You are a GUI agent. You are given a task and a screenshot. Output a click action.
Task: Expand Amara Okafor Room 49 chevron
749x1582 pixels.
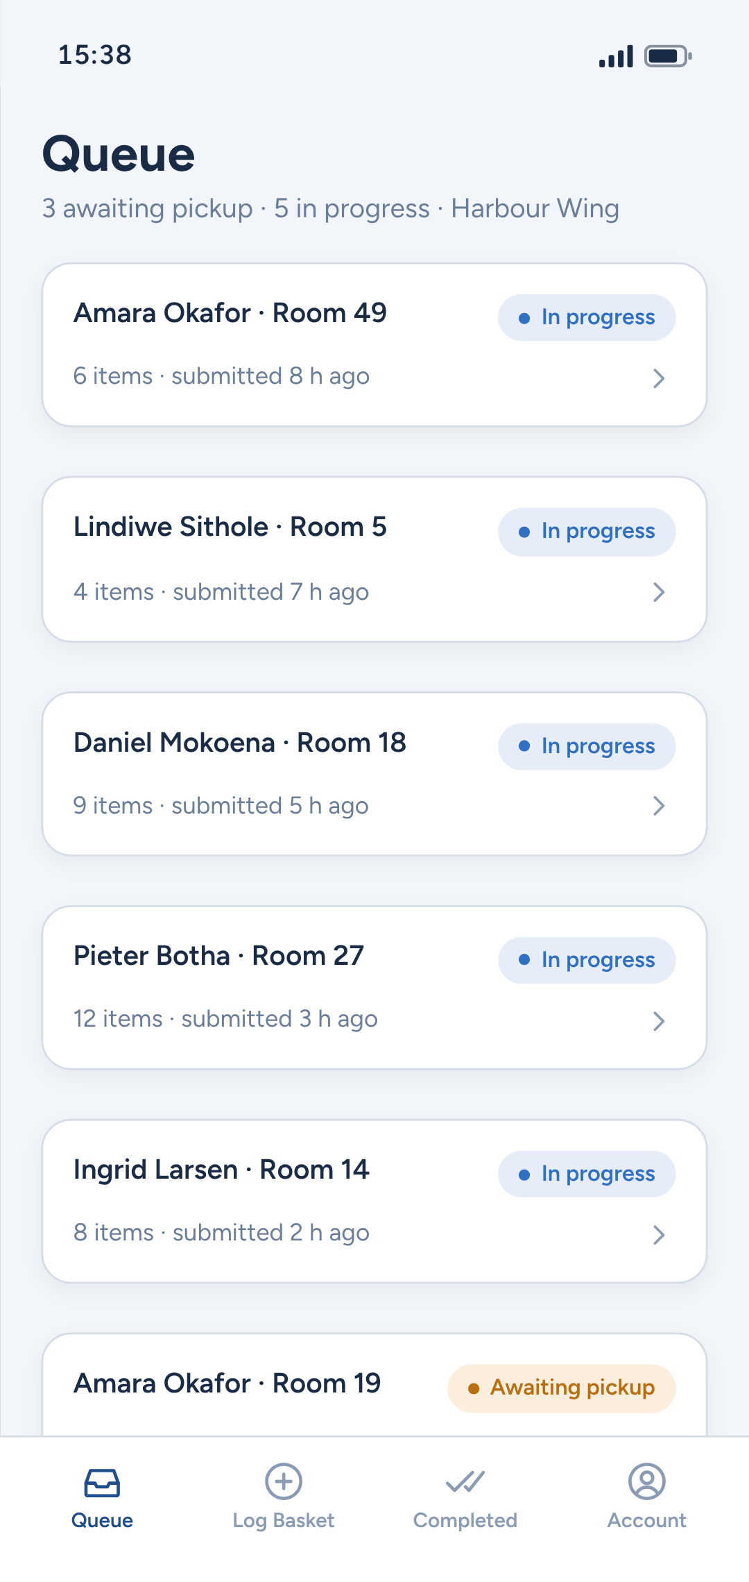pos(659,378)
